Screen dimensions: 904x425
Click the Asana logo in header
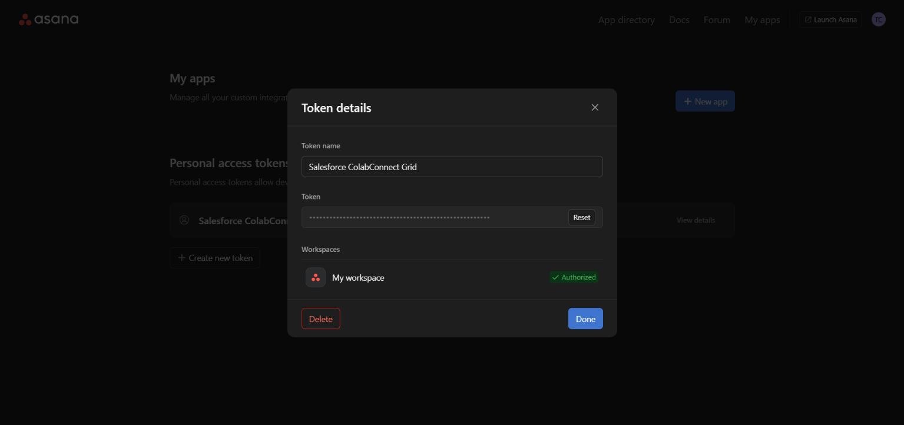point(48,19)
